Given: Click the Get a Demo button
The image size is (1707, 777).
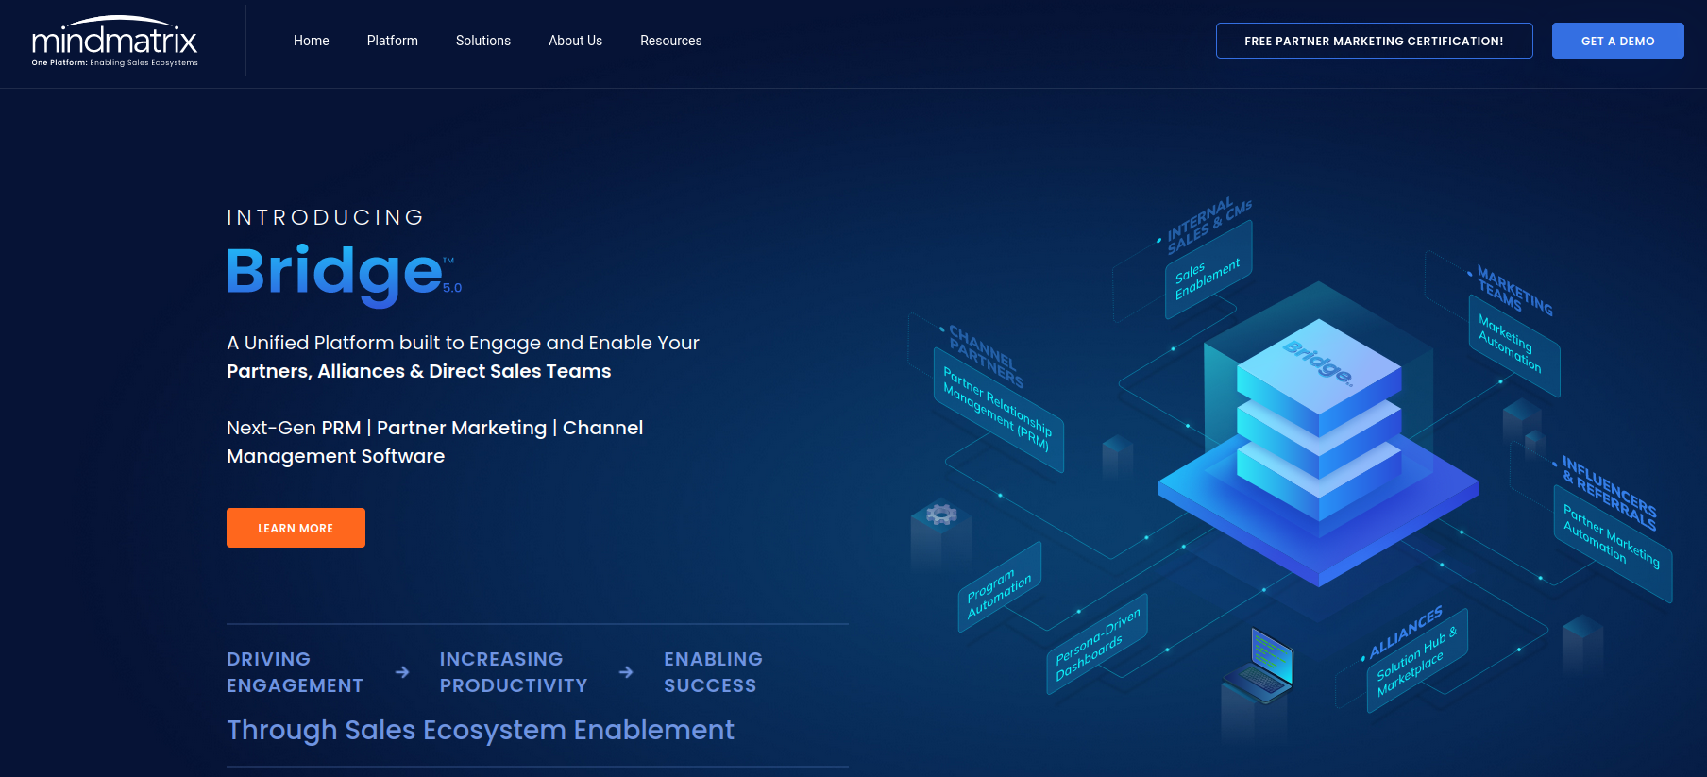Looking at the screenshot, I should pos(1618,41).
